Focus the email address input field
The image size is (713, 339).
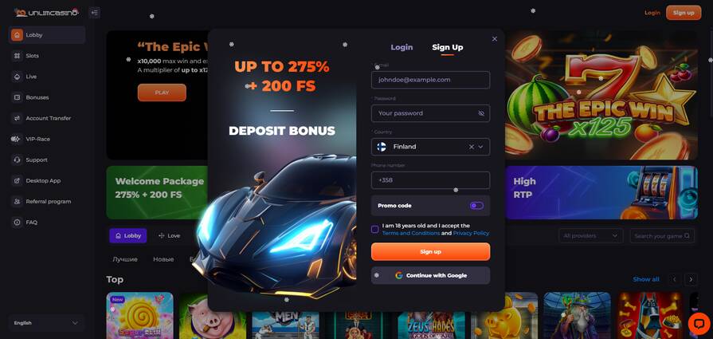(x=431, y=80)
